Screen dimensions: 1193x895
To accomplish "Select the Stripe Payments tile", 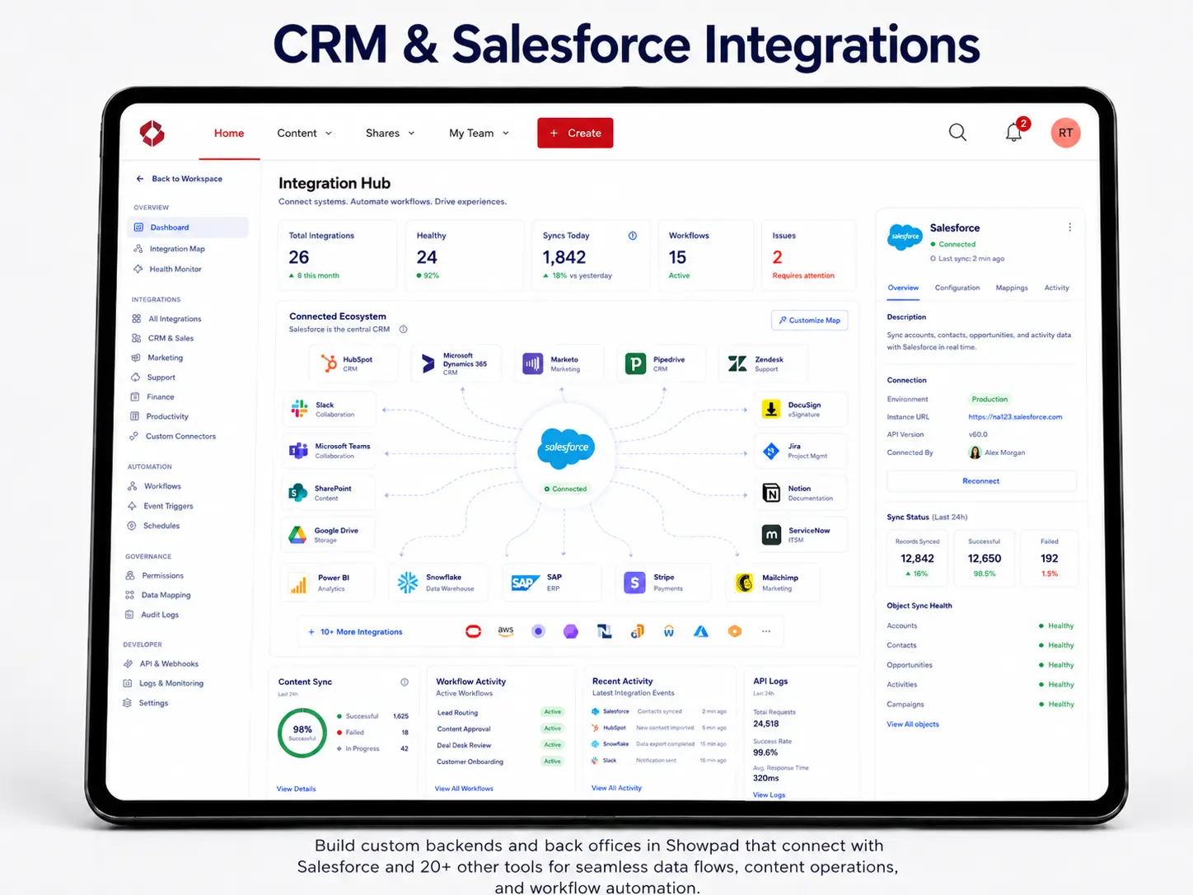I will coord(662,583).
